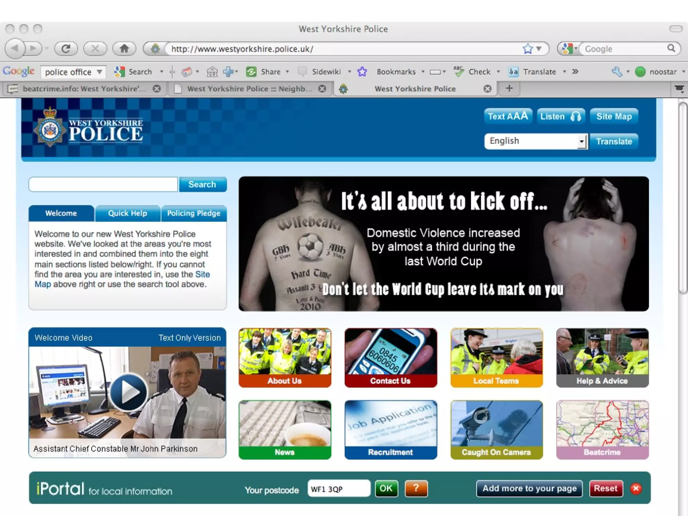Open the Google toolbar wrench settings
Screen dimensions: 688x516
(617, 72)
